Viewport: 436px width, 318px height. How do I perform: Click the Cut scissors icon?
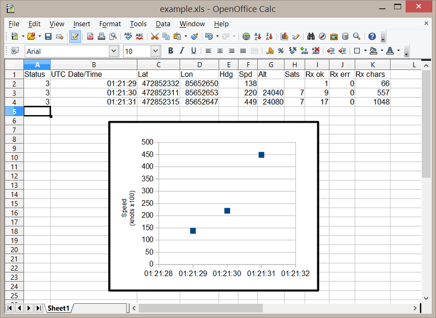pyautogui.click(x=155, y=37)
